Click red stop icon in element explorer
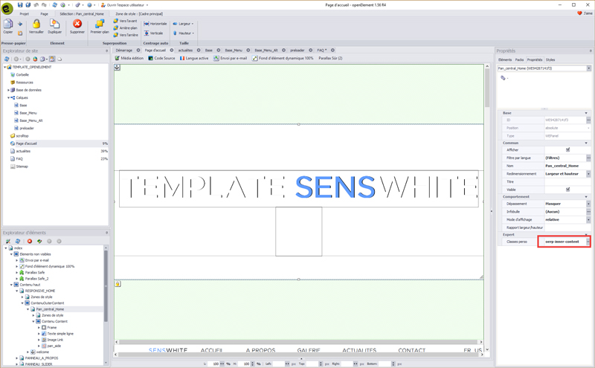The height and width of the screenshot is (368, 595). 30,241
